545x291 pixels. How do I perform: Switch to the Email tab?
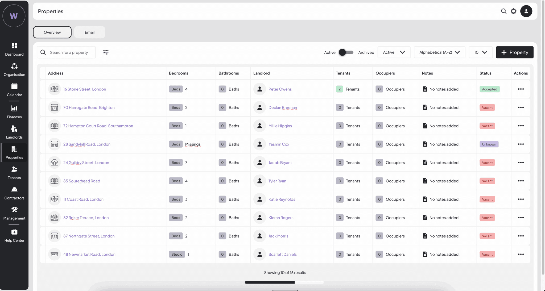pos(89,32)
